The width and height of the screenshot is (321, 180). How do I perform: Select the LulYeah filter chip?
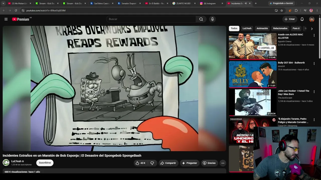[247, 28]
